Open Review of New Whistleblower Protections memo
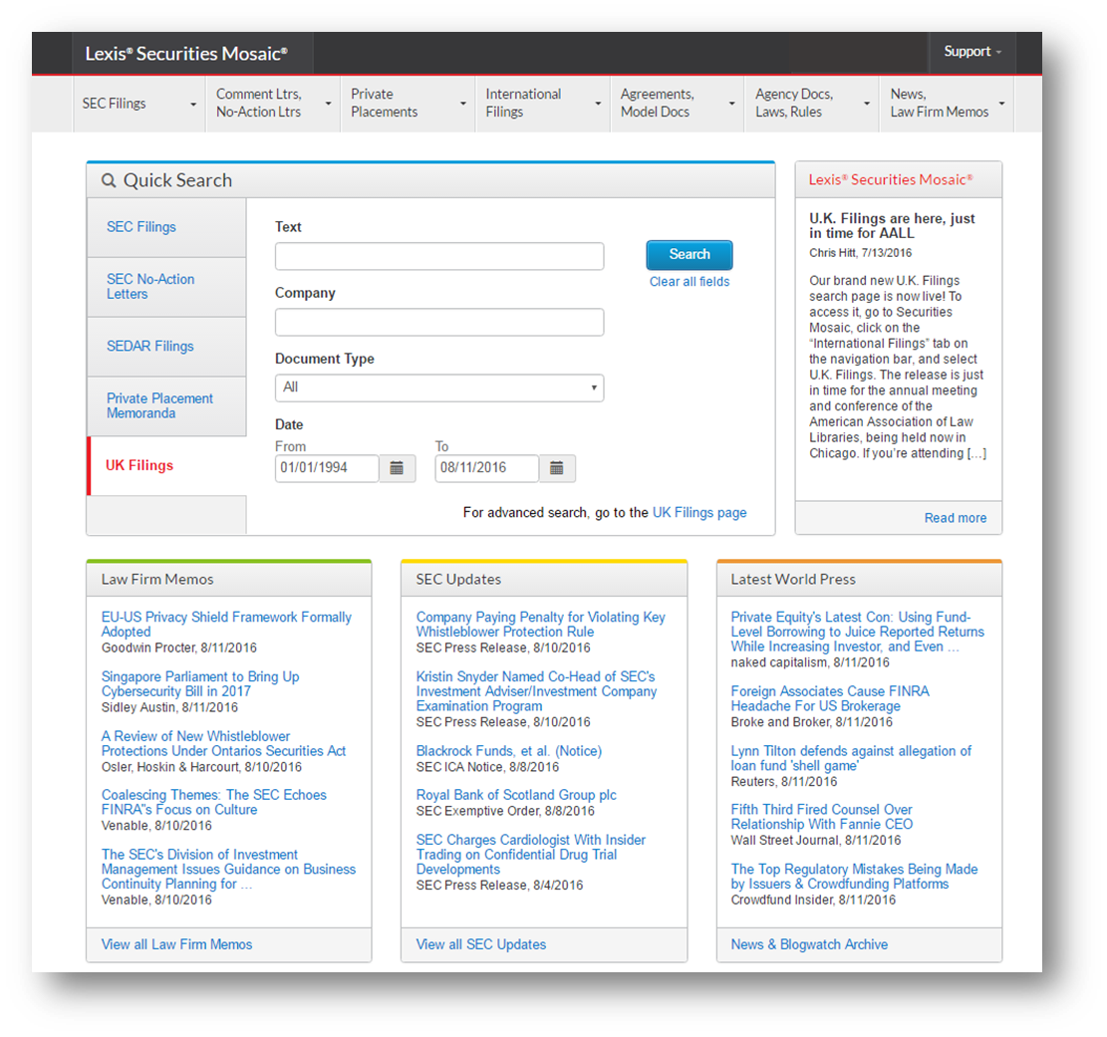Screen dimensions: 1107x1037 click(223, 744)
